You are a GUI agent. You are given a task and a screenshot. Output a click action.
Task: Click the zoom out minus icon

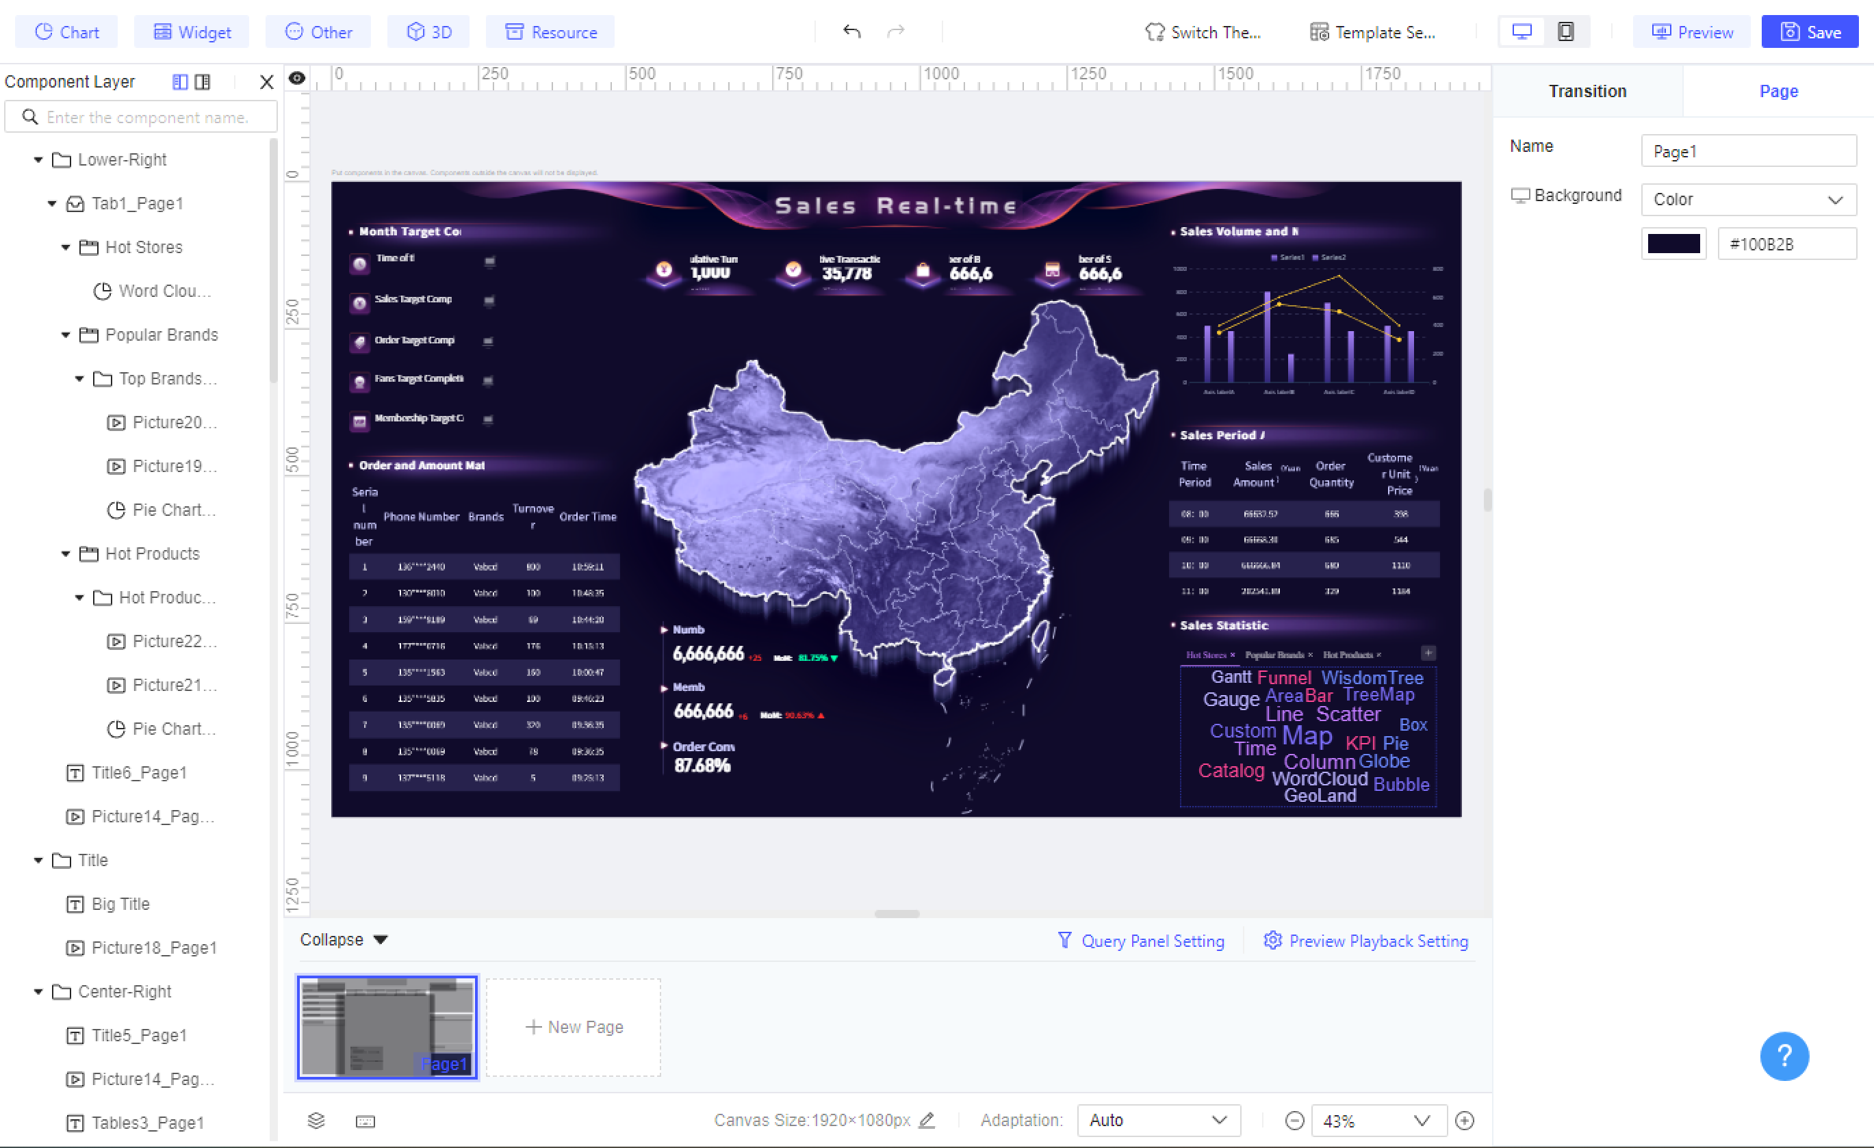(1294, 1121)
